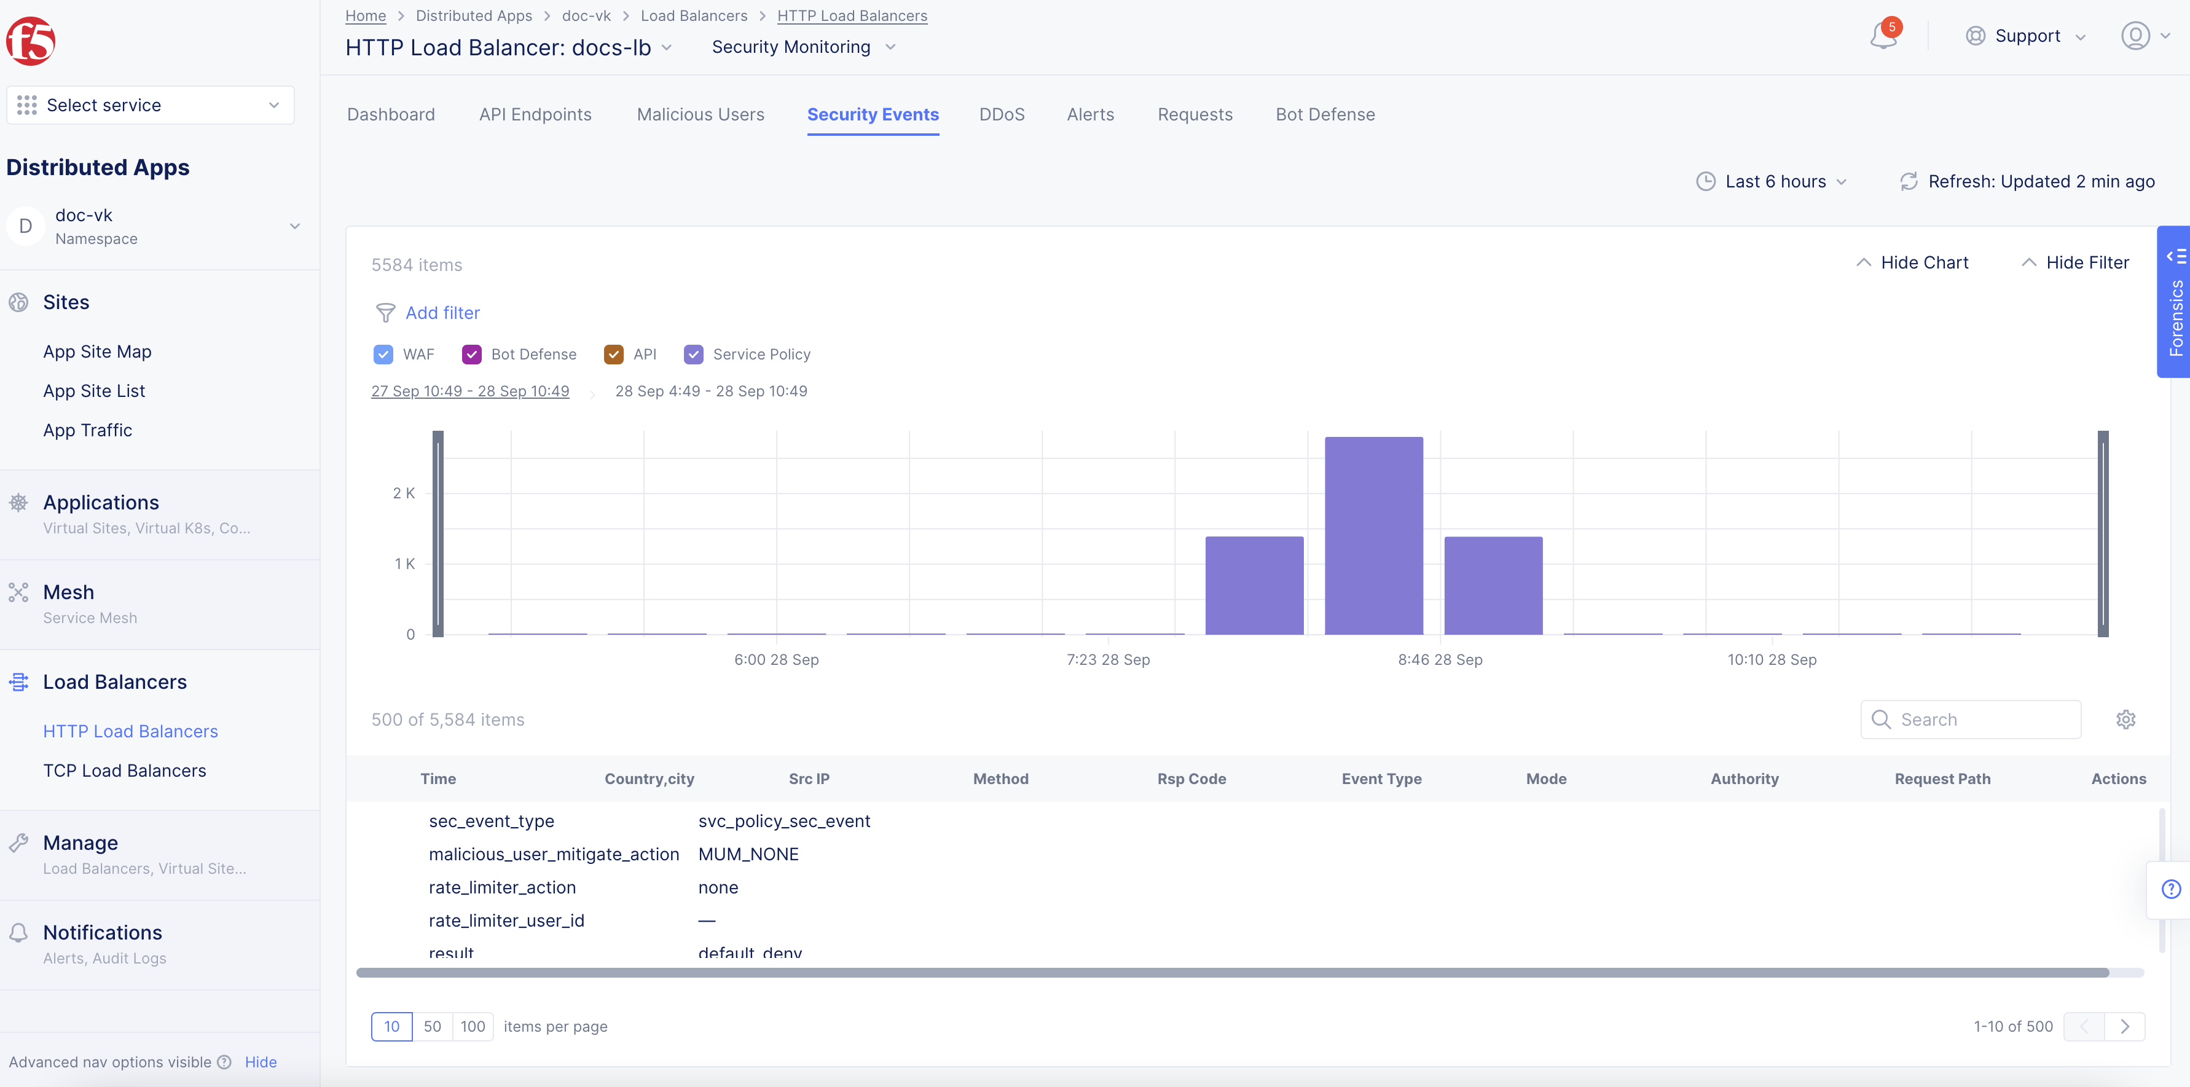The height and width of the screenshot is (1087, 2190).
Task: Select 100 items per page
Action: [x=473, y=1026]
